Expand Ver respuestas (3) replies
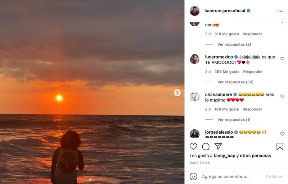Screen dimensions: 288x184 pyautogui.click(x=234, y=45)
